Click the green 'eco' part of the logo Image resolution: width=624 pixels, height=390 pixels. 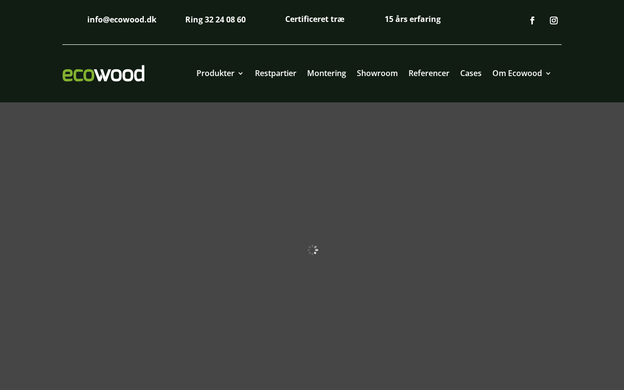[78, 75]
